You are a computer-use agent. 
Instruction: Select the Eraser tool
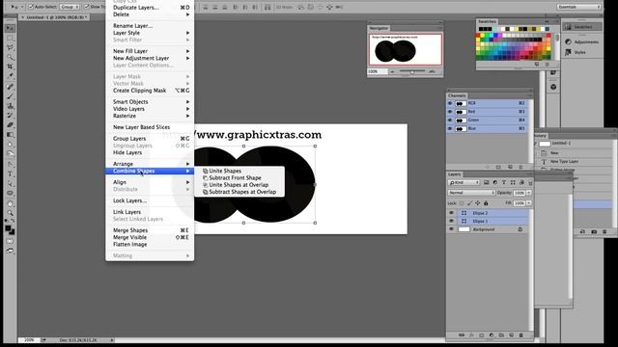point(10,124)
